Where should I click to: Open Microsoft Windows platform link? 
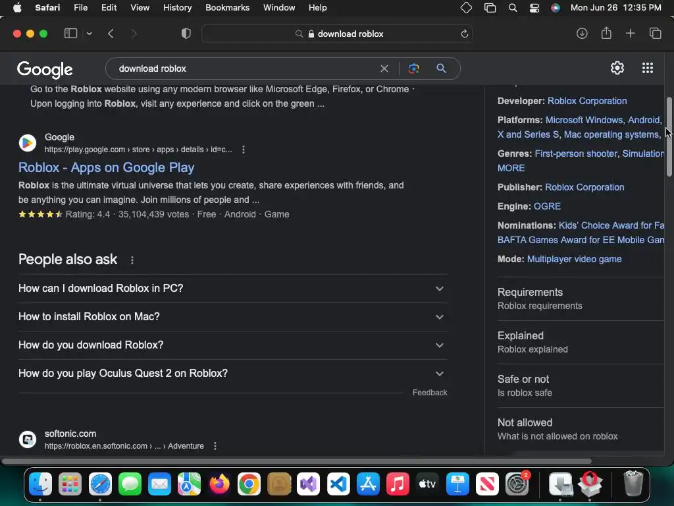tap(584, 120)
